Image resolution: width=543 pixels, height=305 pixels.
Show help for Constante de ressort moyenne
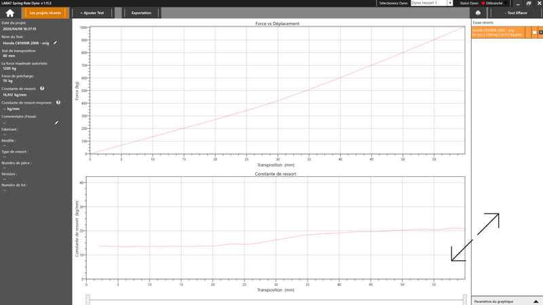point(58,102)
